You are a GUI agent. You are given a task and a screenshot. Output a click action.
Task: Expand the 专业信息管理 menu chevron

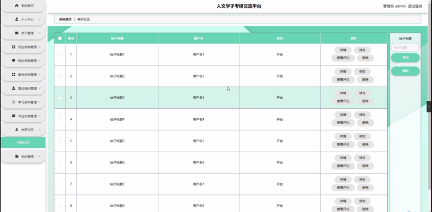click(39, 116)
